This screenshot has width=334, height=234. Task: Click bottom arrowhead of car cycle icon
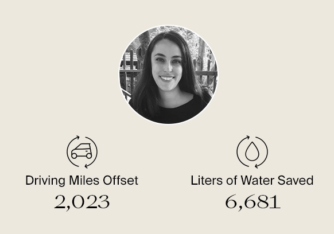[x=87, y=166]
